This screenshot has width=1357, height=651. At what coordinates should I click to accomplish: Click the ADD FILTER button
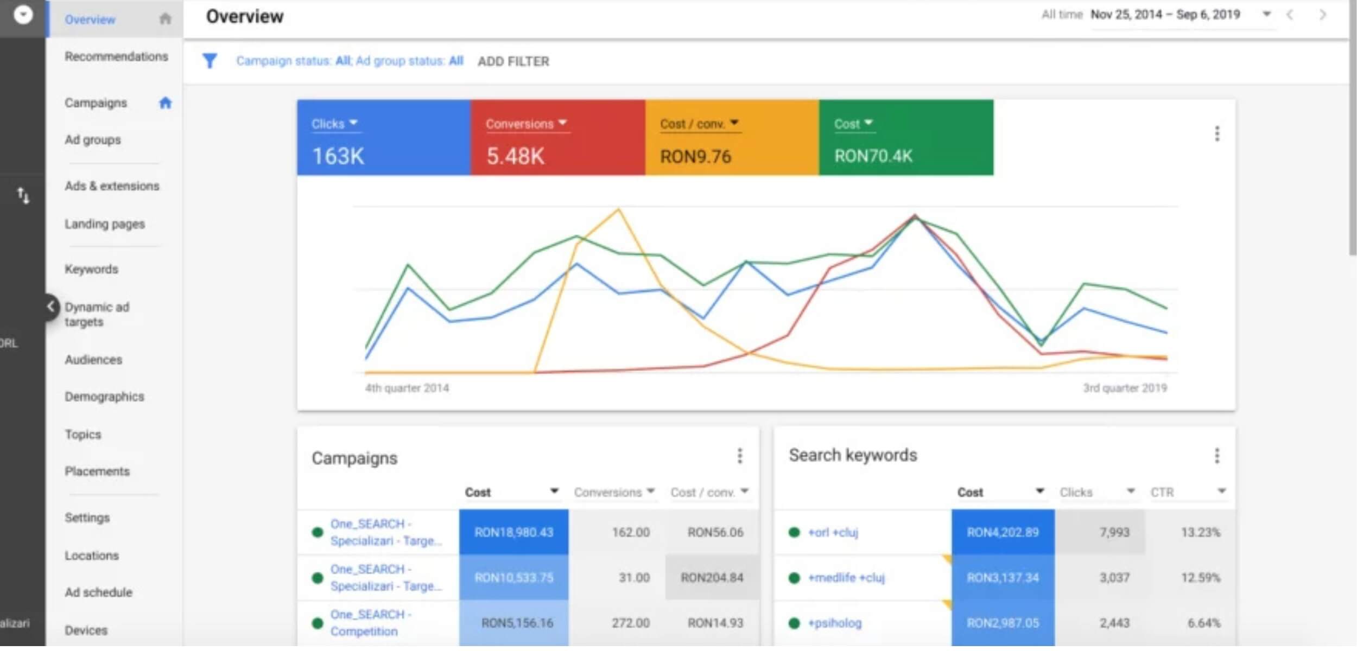513,62
